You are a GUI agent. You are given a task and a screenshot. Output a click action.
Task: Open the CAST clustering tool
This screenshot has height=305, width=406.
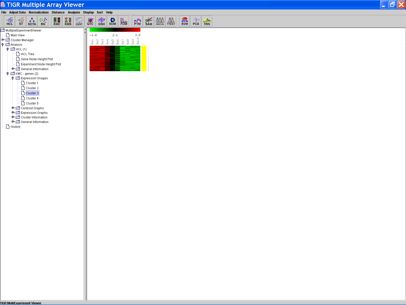tap(79, 21)
